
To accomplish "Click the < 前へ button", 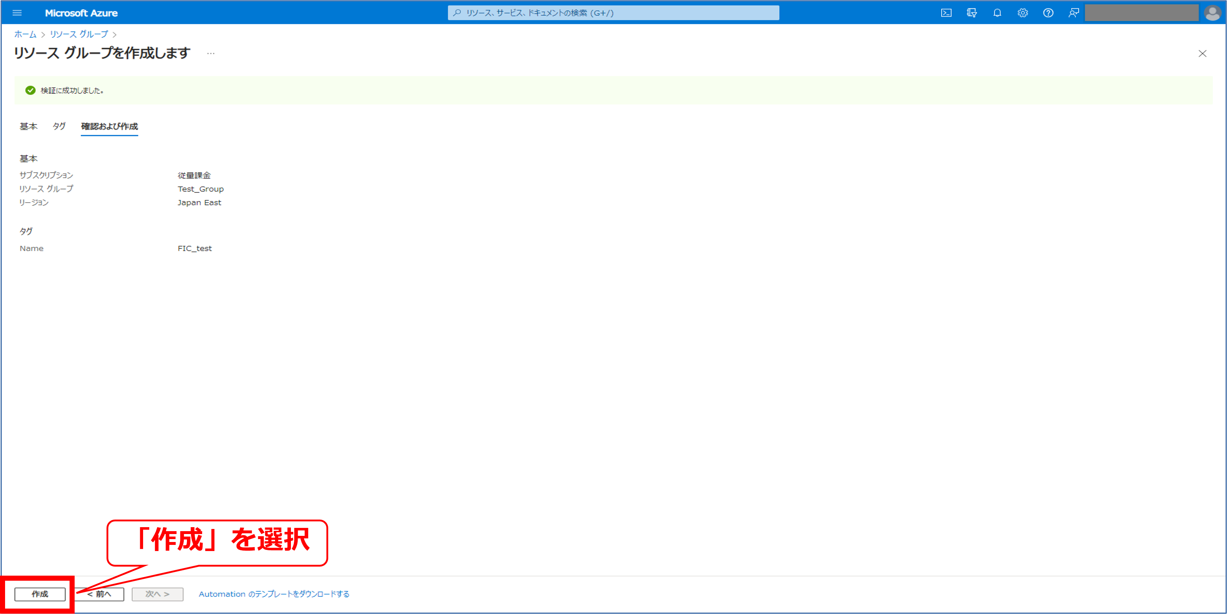I will coord(100,594).
